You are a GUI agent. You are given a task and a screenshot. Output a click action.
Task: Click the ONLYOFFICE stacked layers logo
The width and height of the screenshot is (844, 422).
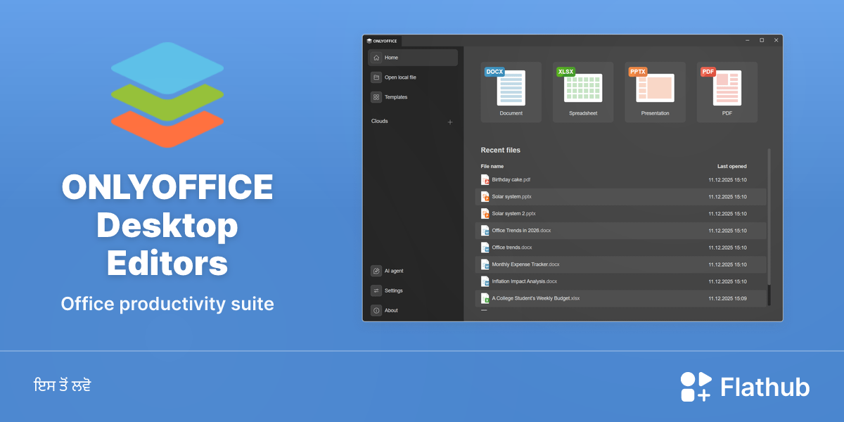(x=167, y=95)
